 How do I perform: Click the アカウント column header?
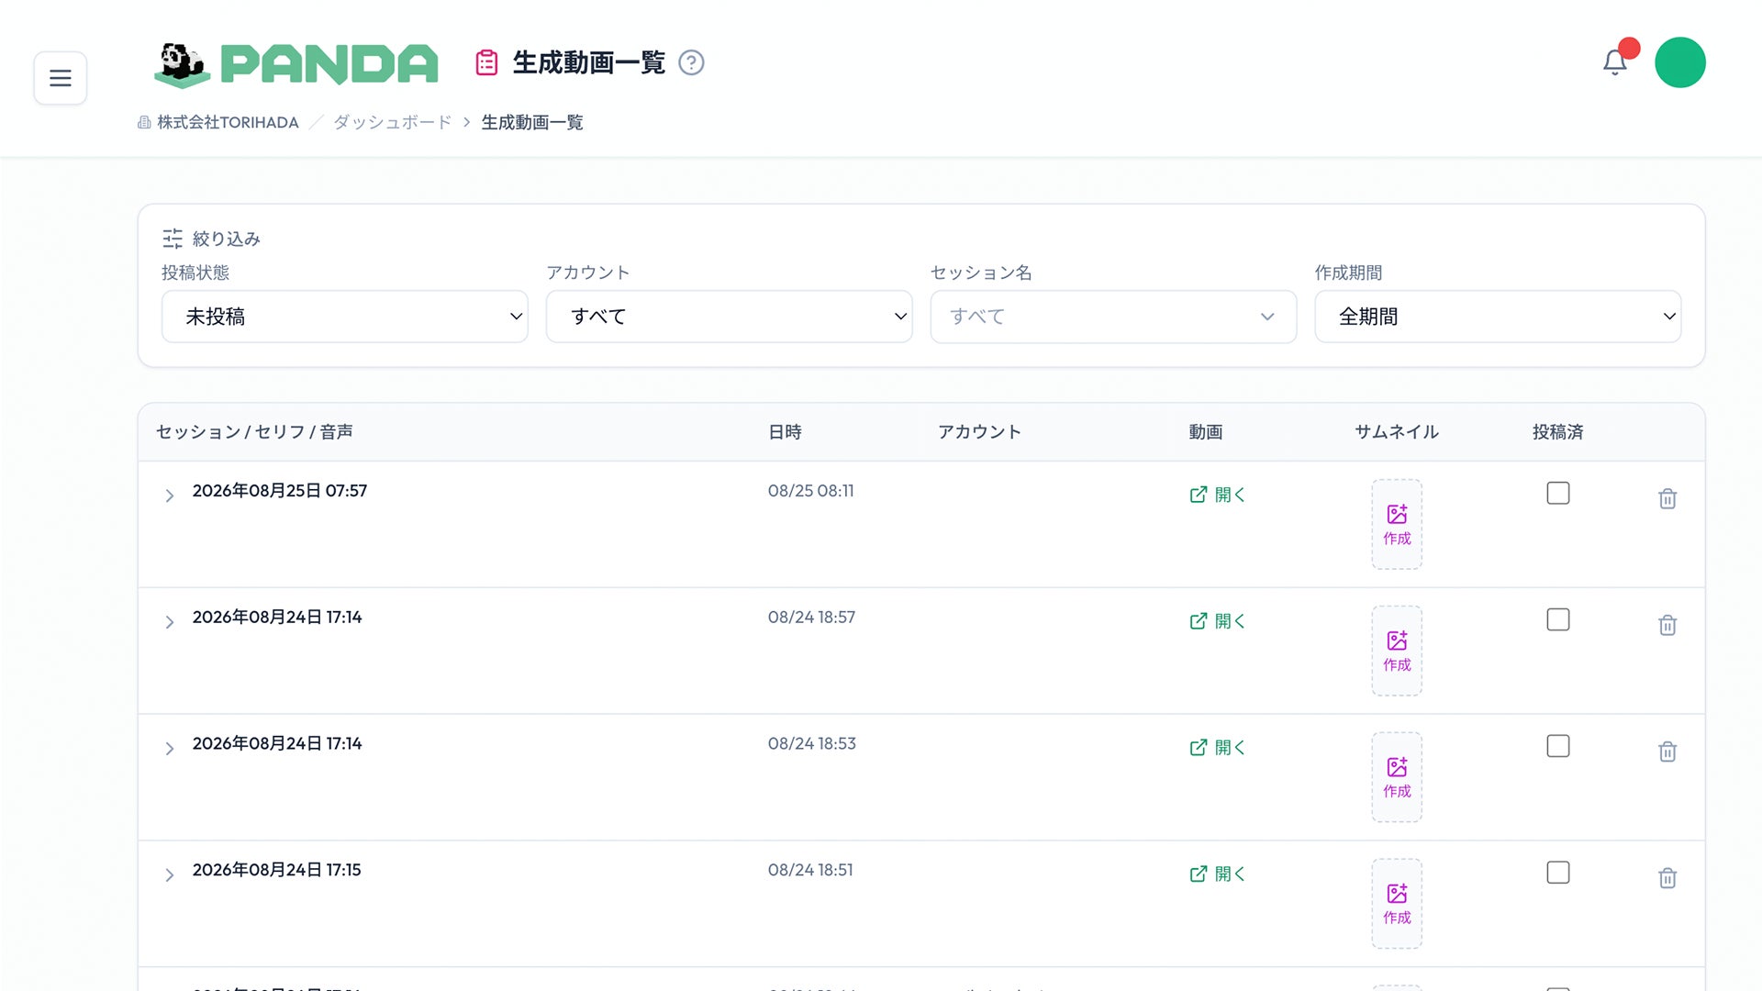[979, 432]
